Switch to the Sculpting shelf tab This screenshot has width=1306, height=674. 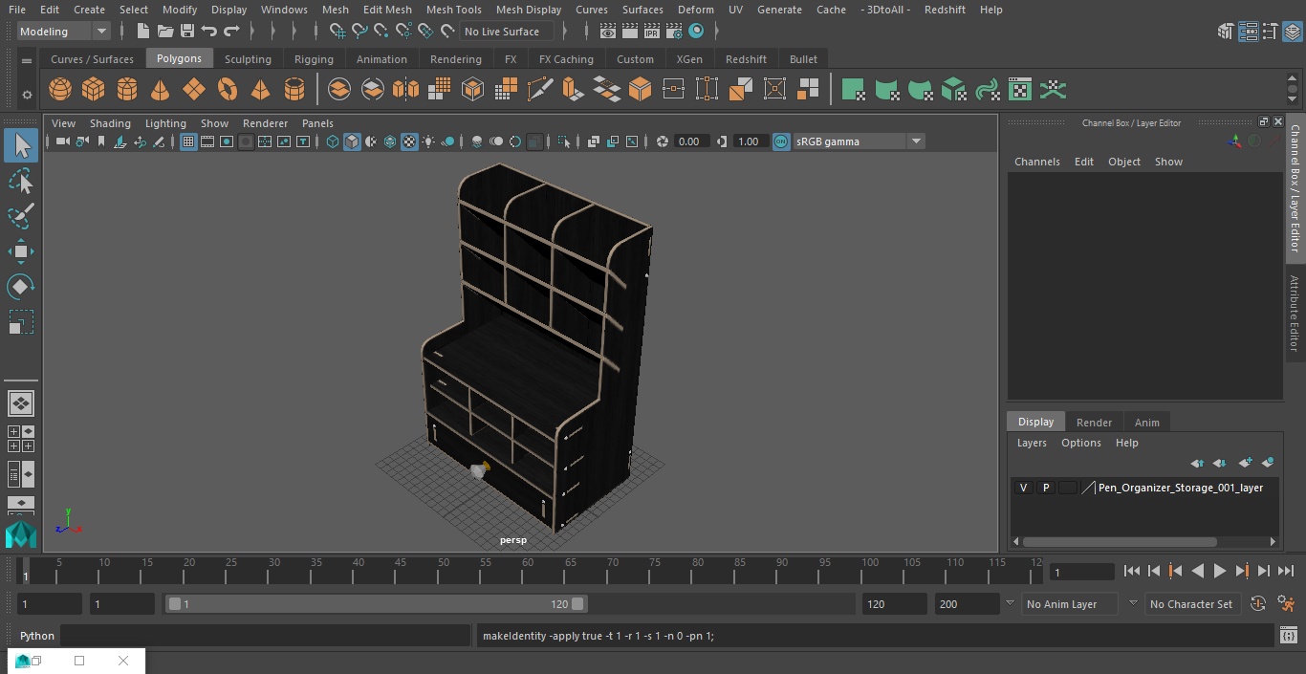pos(248,59)
